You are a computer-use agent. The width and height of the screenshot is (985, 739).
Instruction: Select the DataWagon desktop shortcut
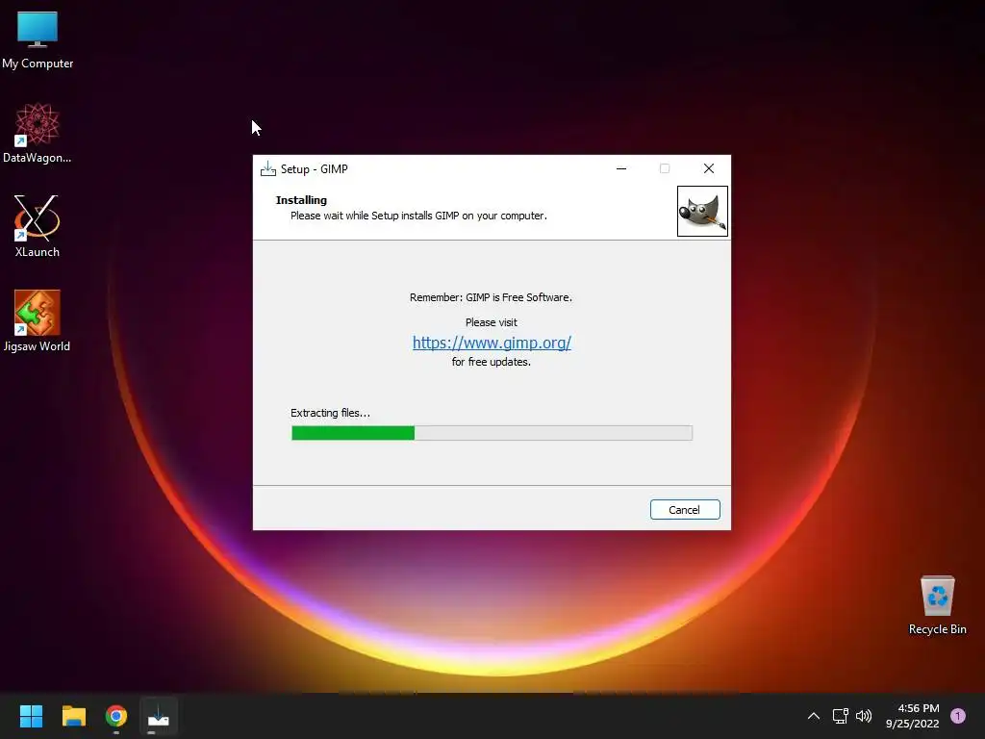tap(38, 133)
